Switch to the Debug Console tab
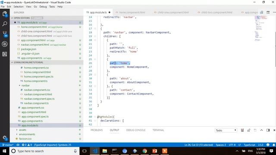276x155 pixels. coord(136,130)
